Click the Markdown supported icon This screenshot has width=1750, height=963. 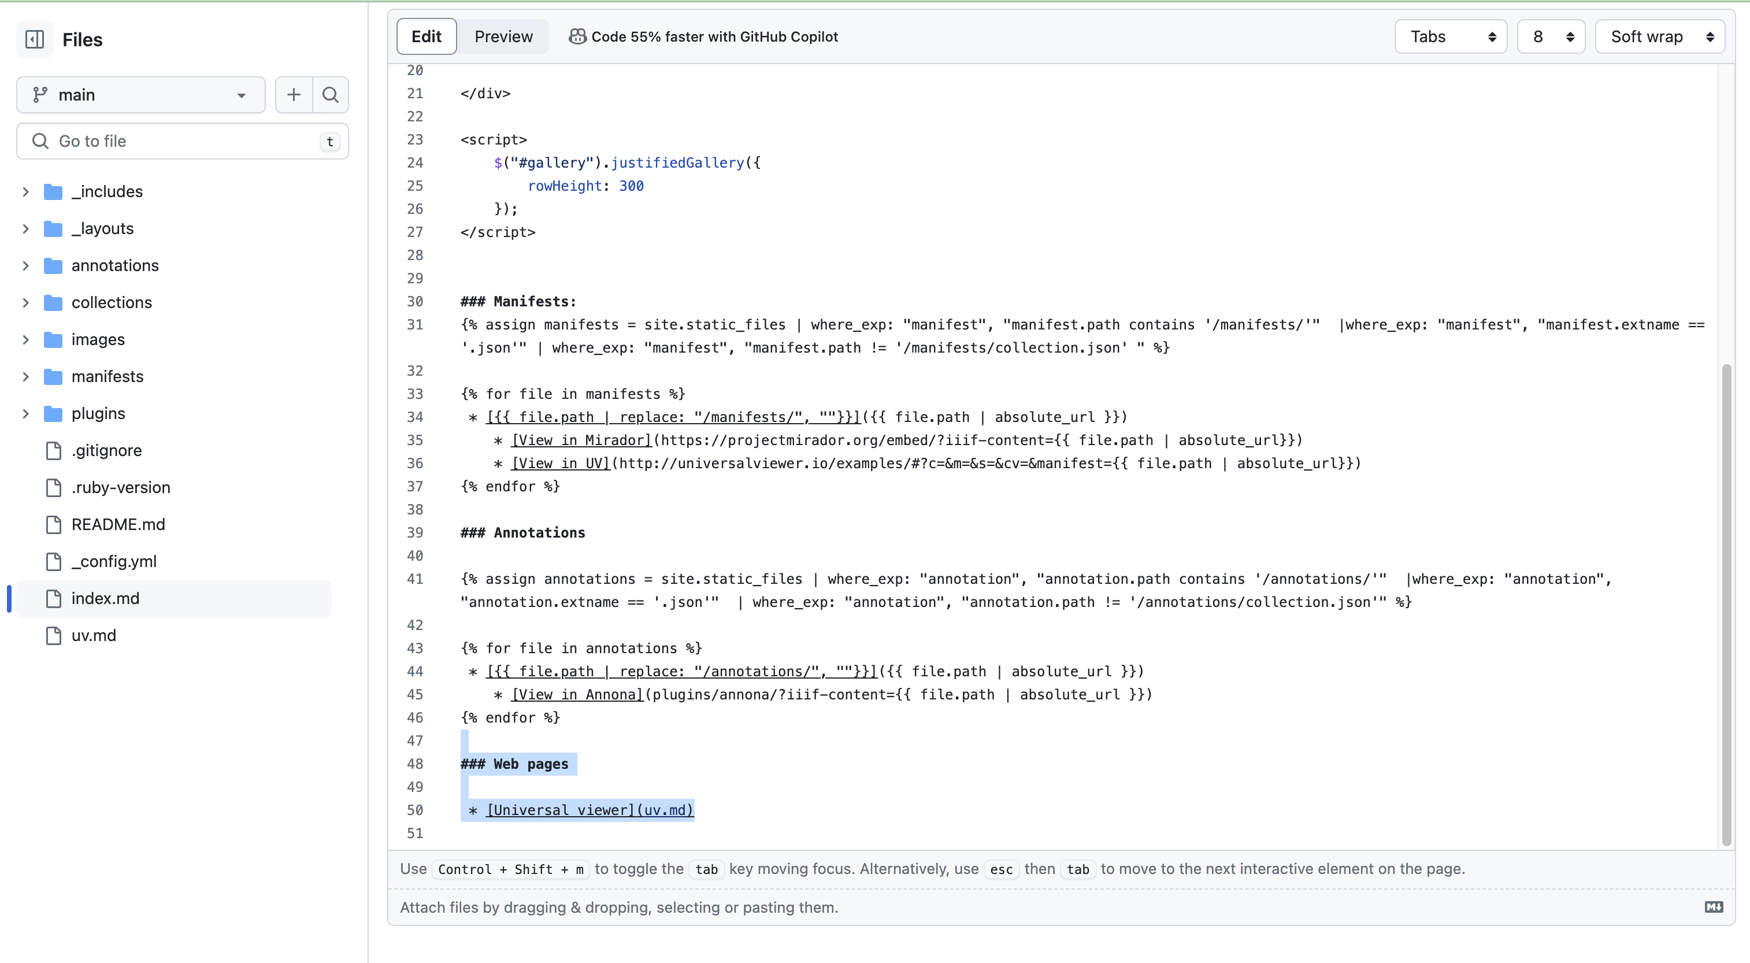point(1714,906)
